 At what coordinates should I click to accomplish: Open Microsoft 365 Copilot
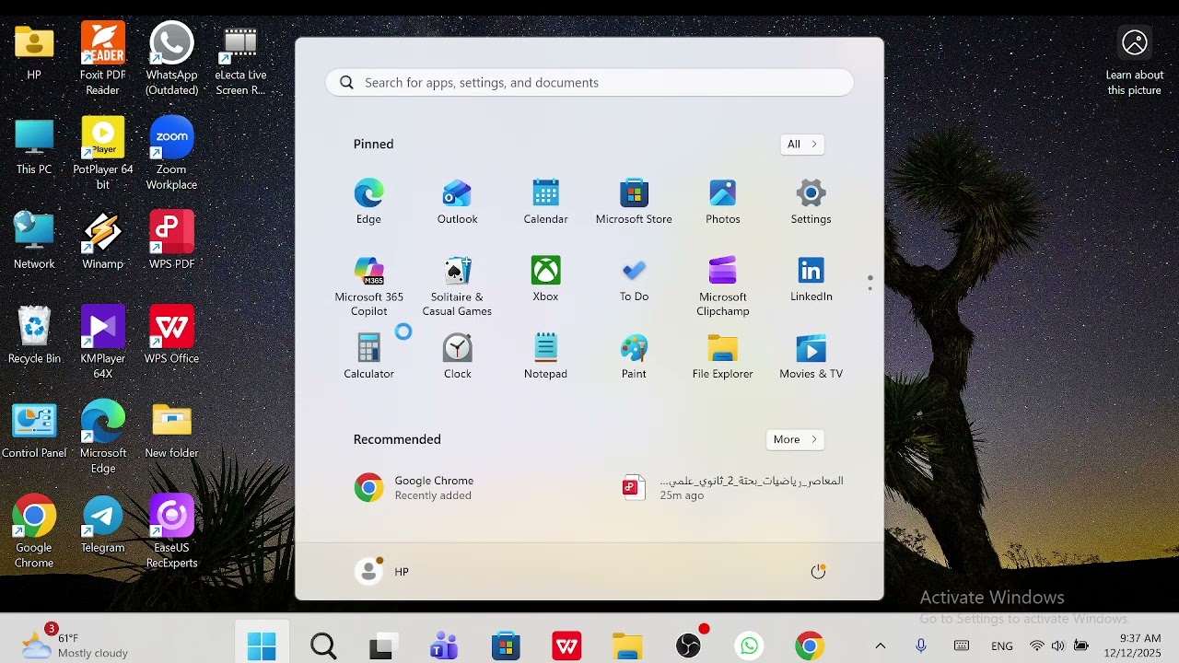(x=368, y=286)
